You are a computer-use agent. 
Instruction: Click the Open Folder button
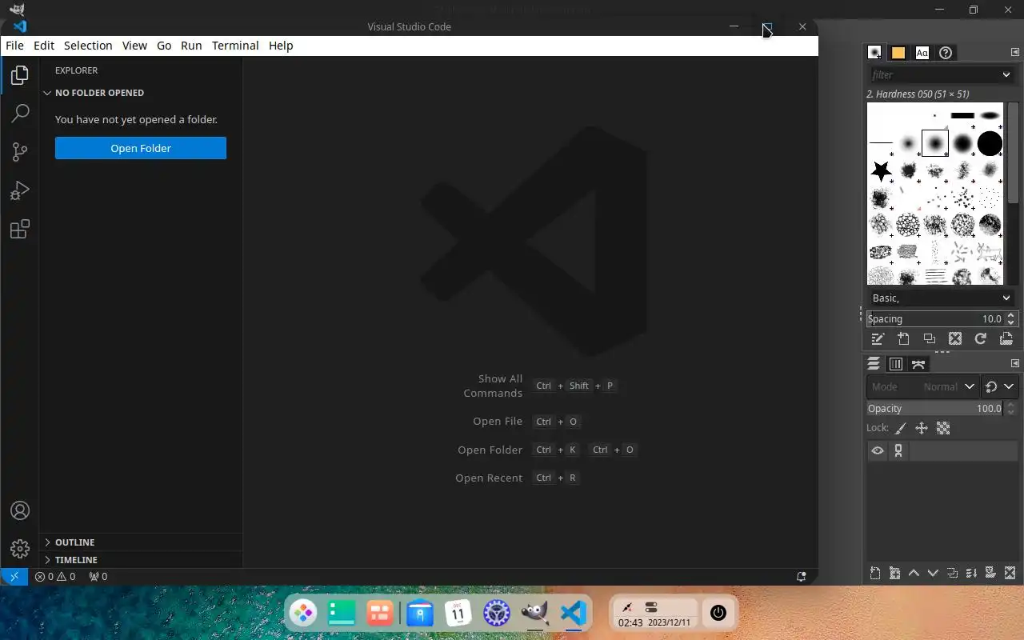[141, 148]
